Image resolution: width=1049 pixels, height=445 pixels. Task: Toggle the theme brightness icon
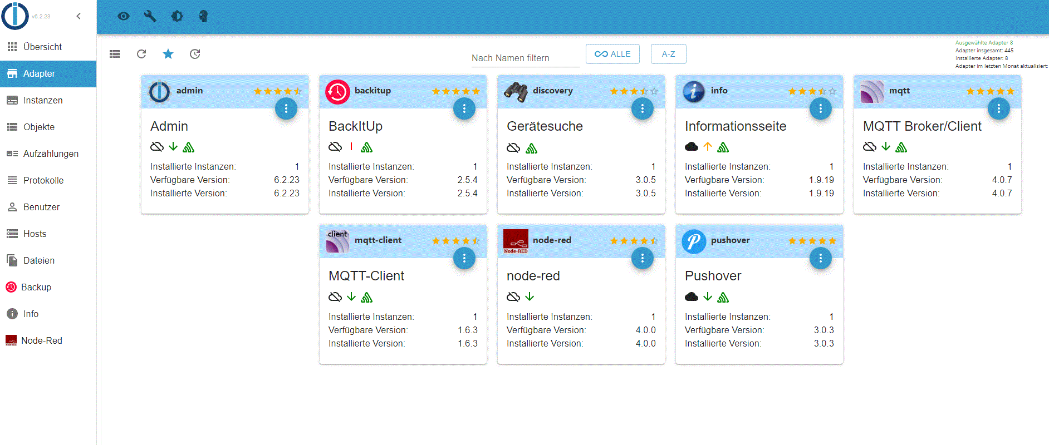point(177,16)
